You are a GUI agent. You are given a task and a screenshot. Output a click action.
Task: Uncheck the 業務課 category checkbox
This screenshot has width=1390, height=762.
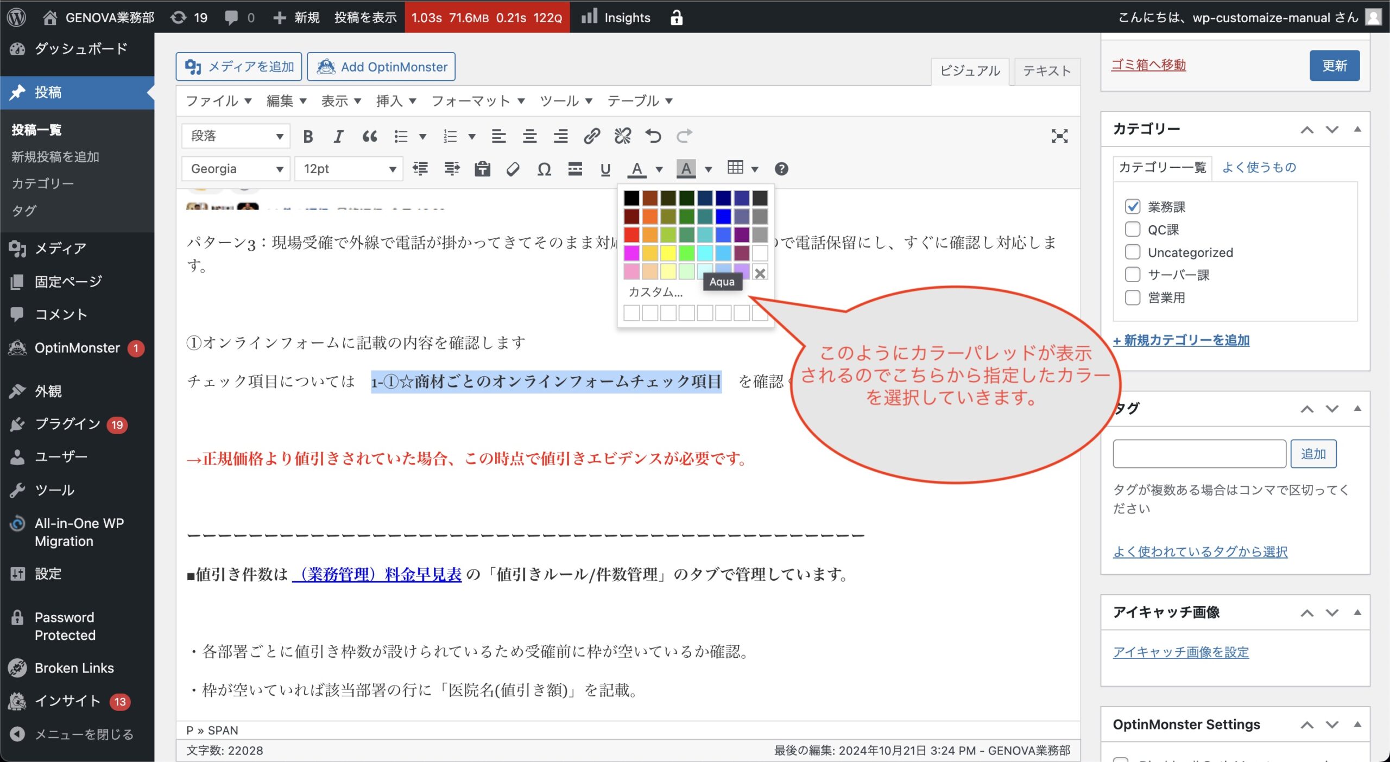pos(1133,207)
